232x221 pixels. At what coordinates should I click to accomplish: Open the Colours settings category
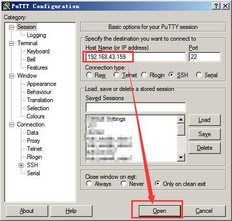36,116
